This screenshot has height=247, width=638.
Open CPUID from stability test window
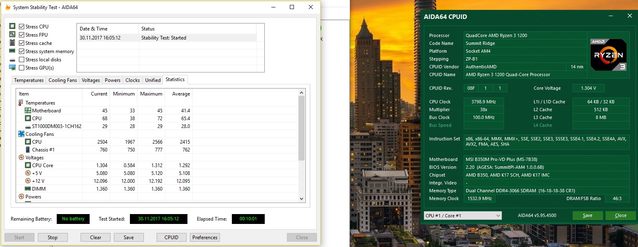[171, 237]
